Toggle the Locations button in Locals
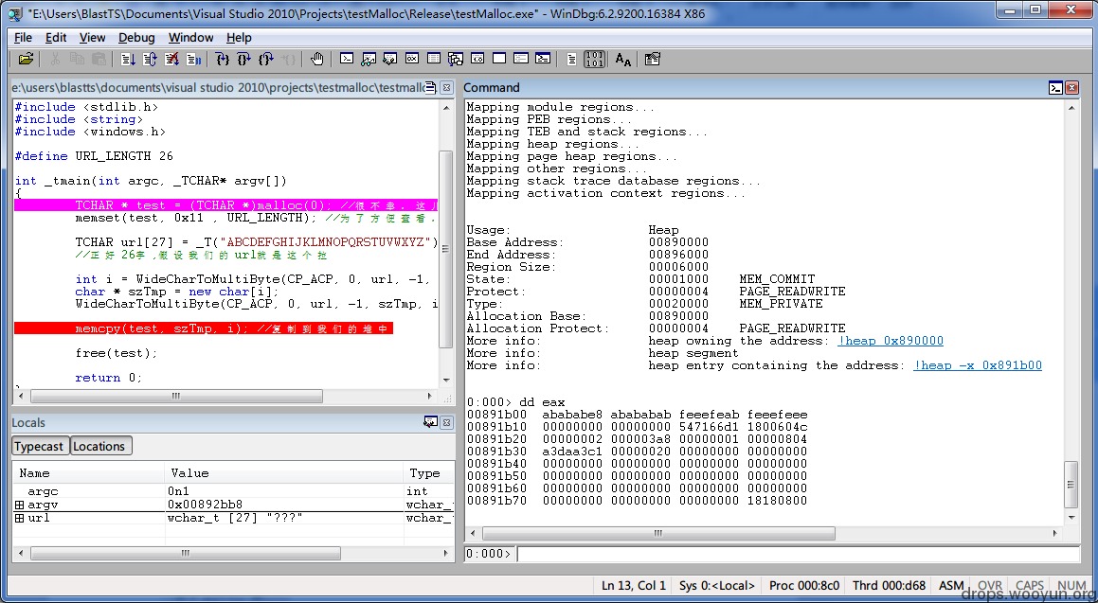 (x=100, y=446)
